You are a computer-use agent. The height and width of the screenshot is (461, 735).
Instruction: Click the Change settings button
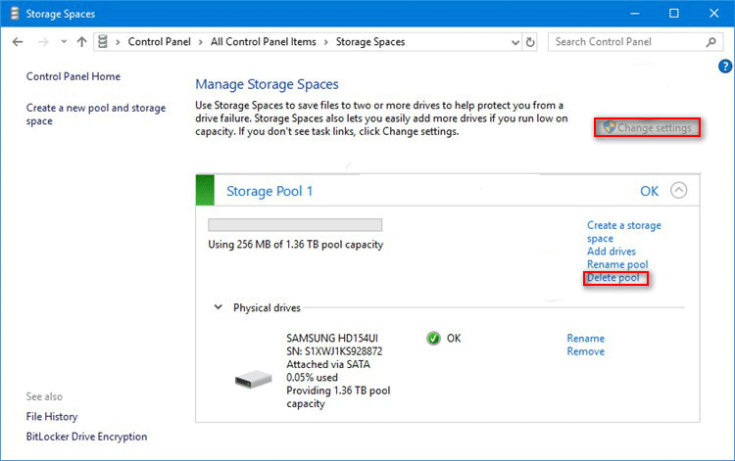coord(647,128)
